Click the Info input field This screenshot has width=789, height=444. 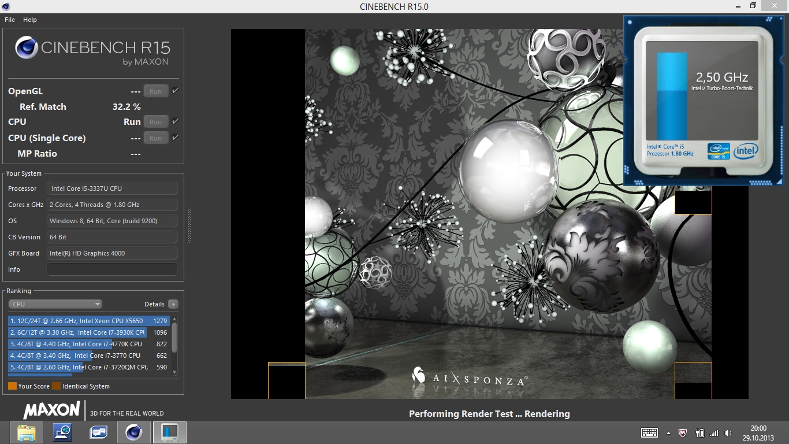(x=112, y=269)
